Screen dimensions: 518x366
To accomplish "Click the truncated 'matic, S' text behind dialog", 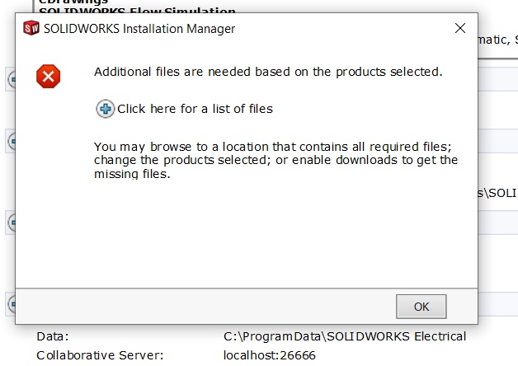I will pos(498,40).
